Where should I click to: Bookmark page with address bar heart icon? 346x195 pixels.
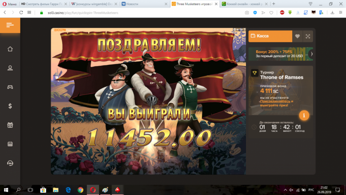click(x=271, y=12)
